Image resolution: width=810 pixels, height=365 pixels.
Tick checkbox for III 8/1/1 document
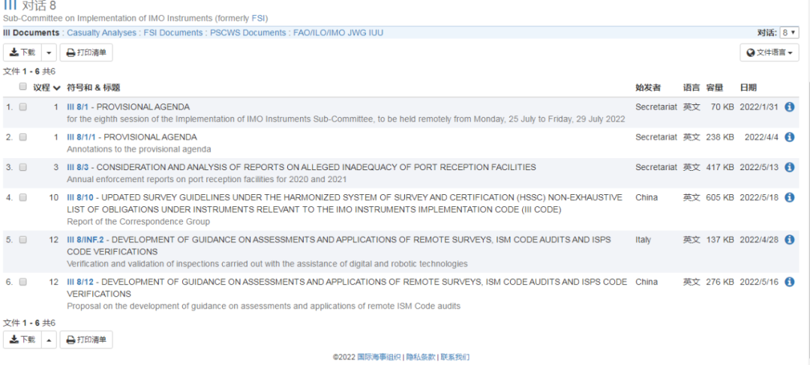tap(22, 137)
